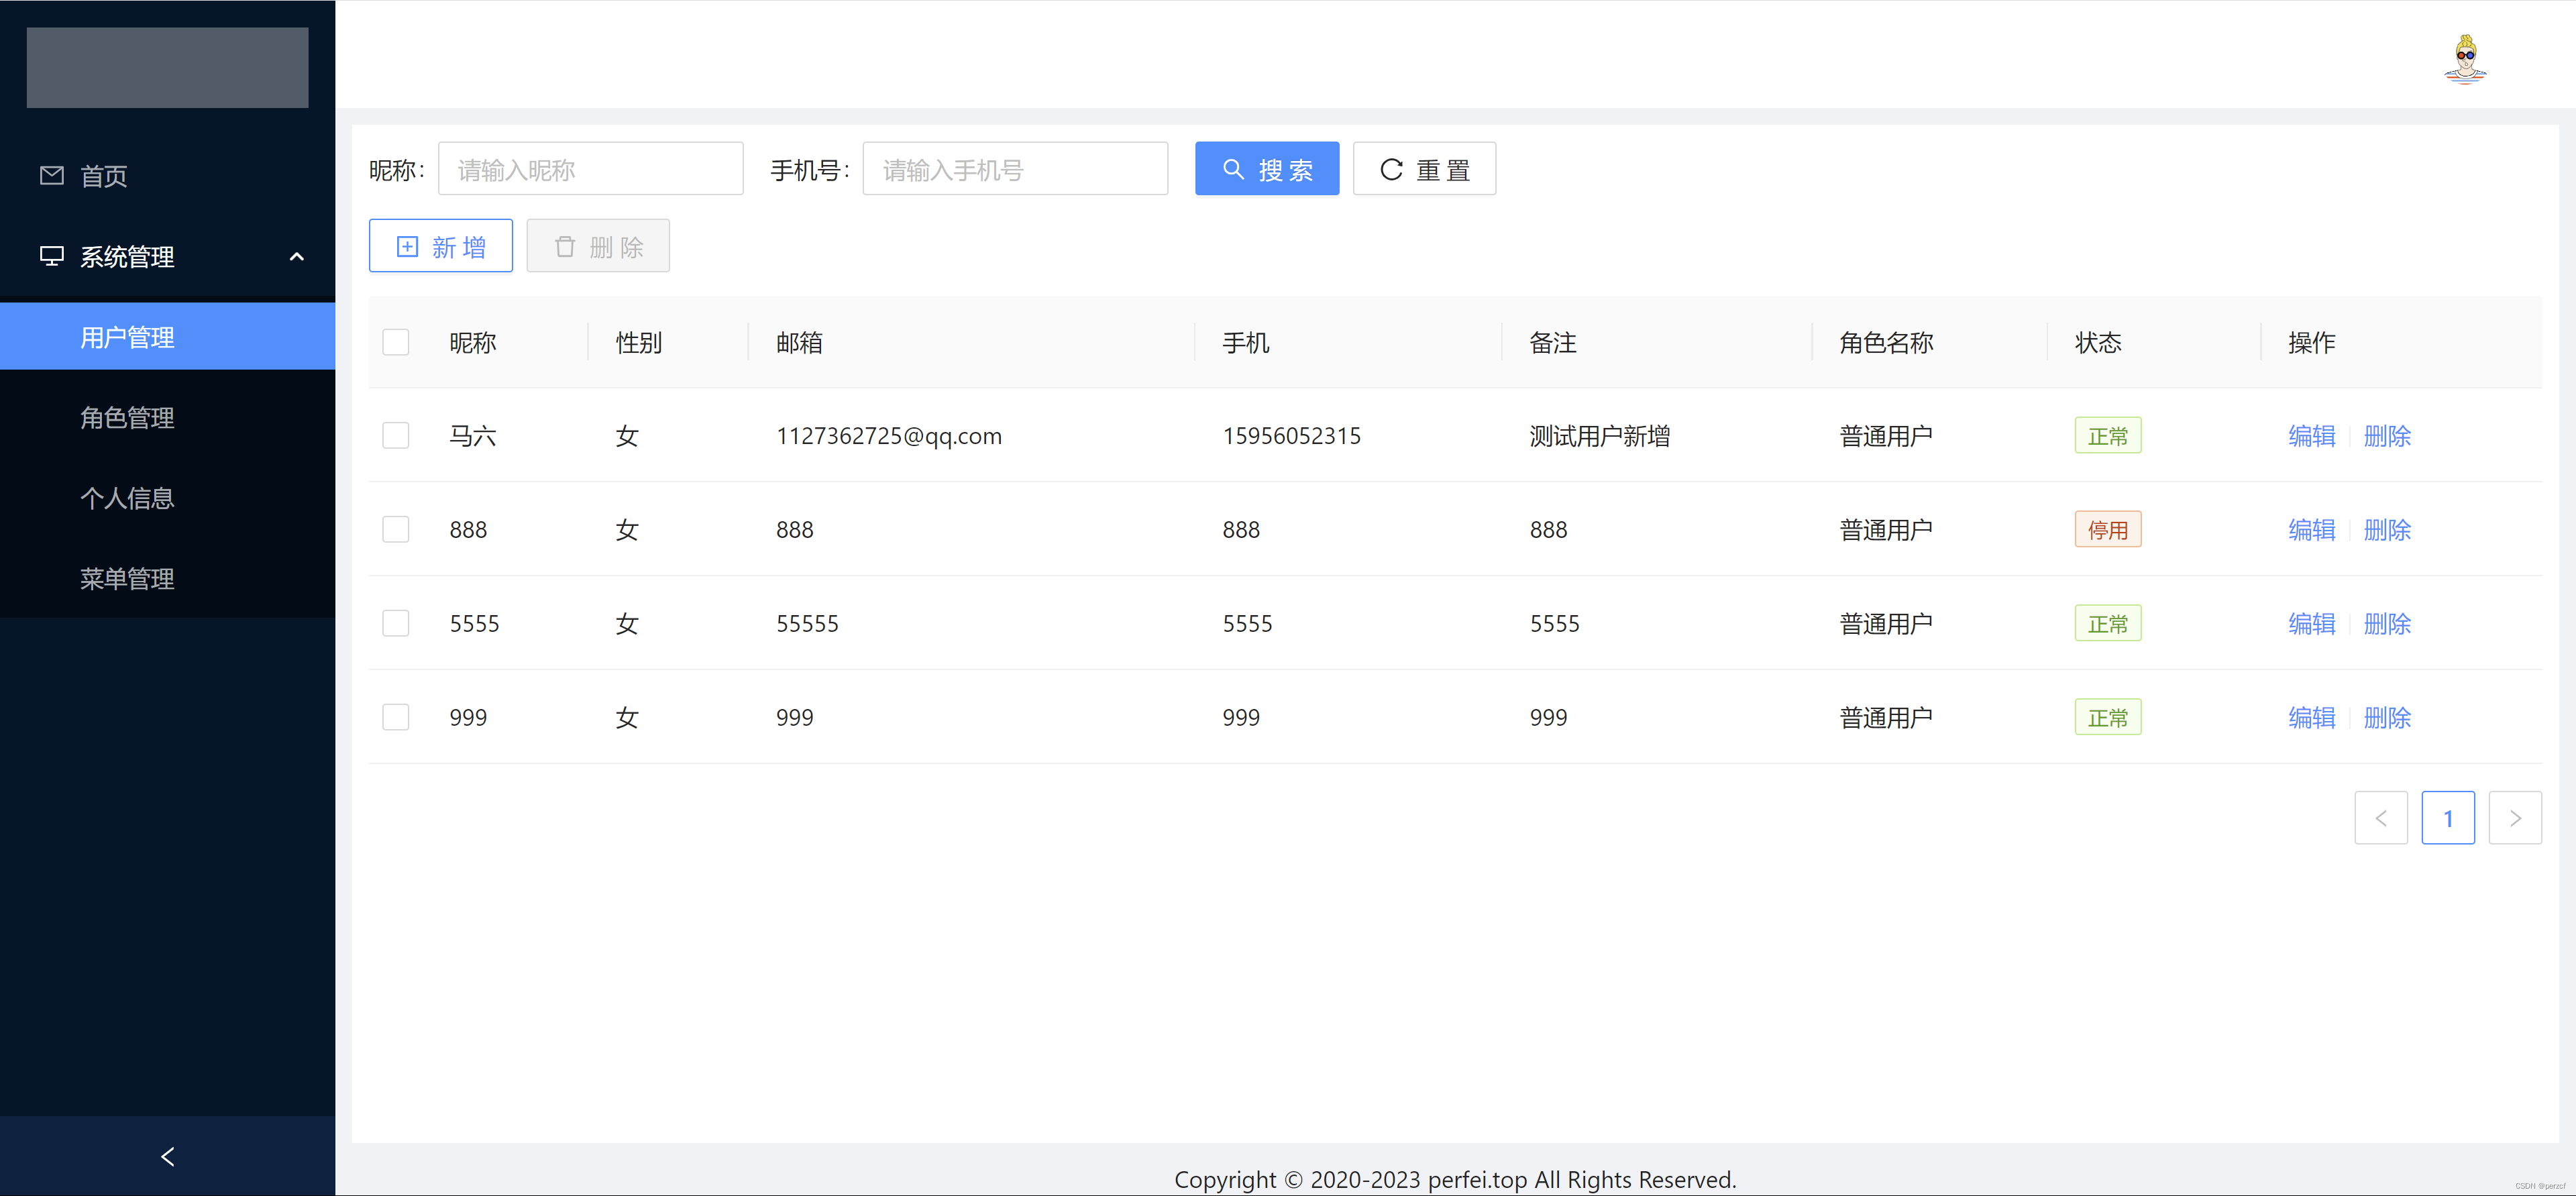Image resolution: width=2576 pixels, height=1196 pixels.
Task: Collapse the sidebar with the left arrow
Action: [168, 1156]
